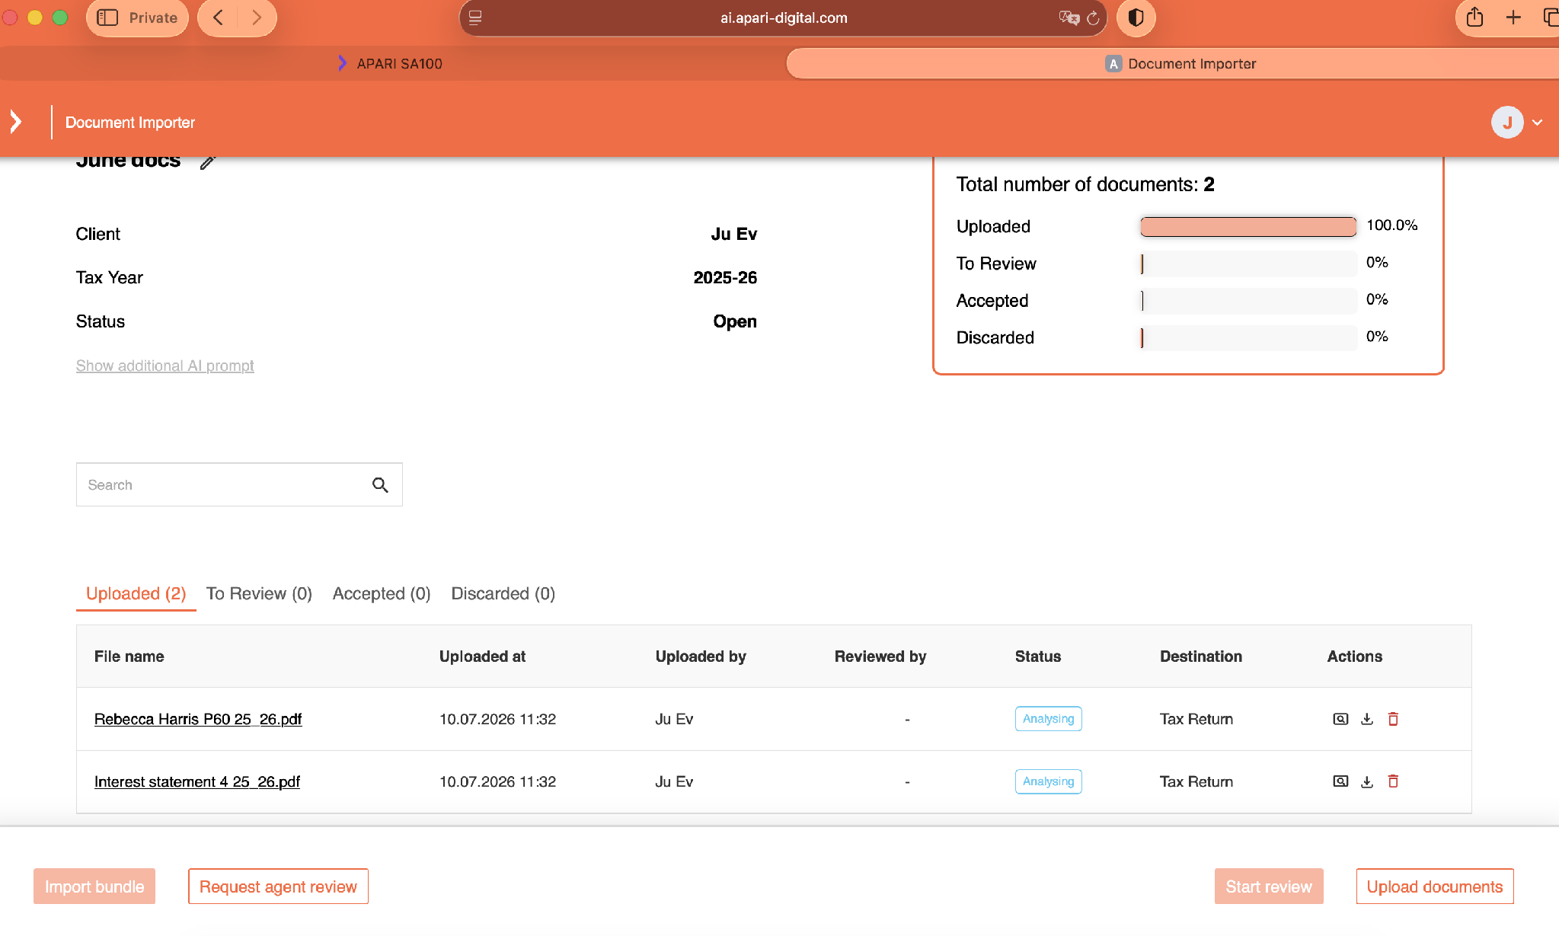The height and width of the screenshot is (936, 1559).
Task: Open the translate page icon
Action: [1069, 18]
